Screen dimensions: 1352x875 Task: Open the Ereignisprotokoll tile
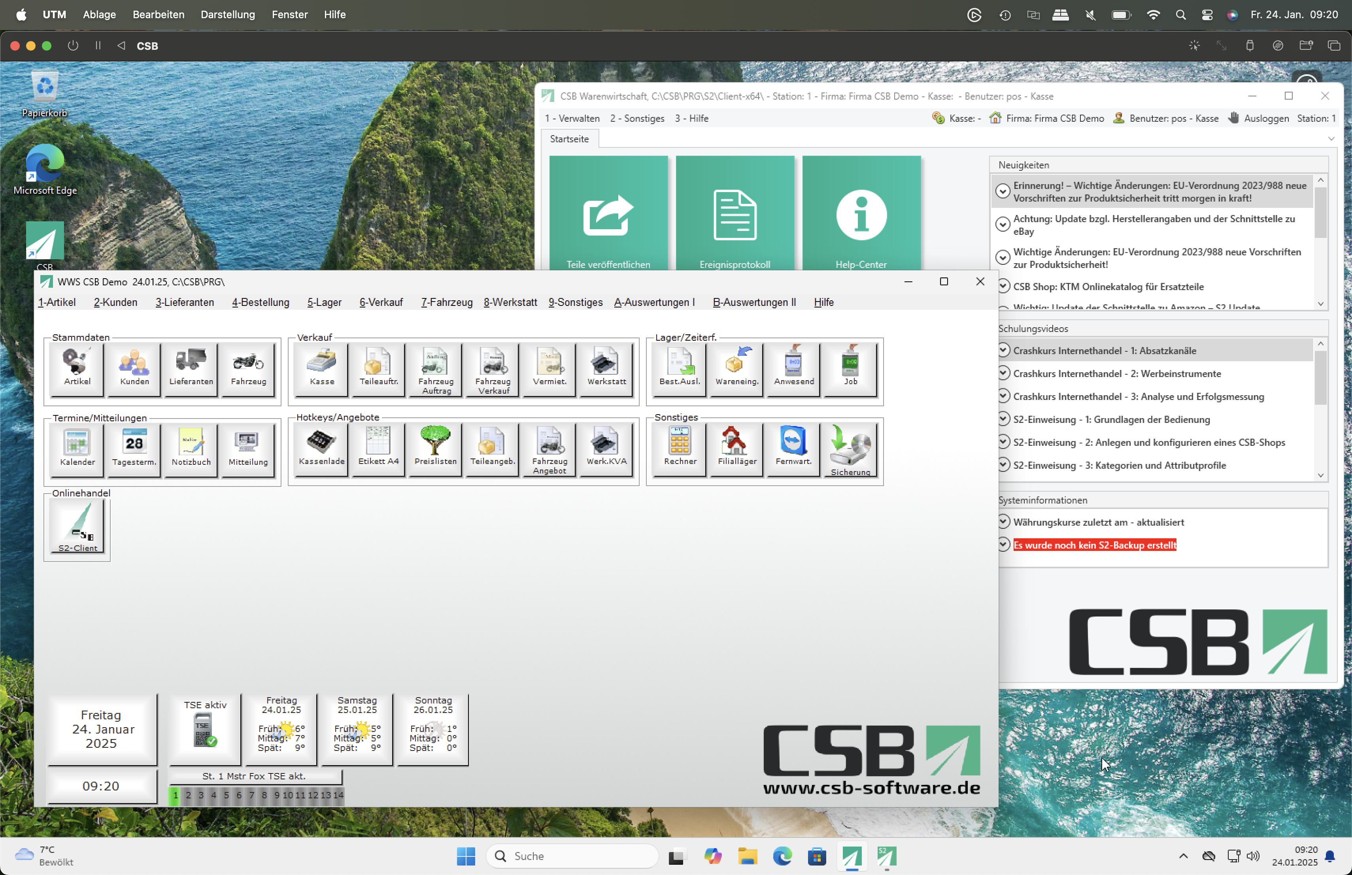(735, 213)
